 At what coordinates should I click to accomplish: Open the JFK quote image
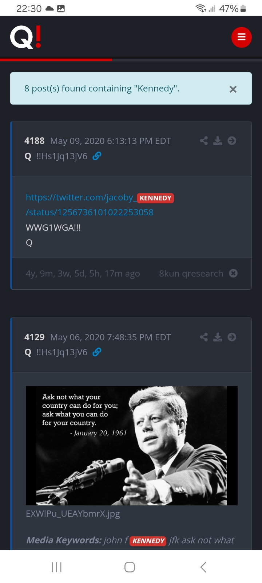tap(132, 446)
